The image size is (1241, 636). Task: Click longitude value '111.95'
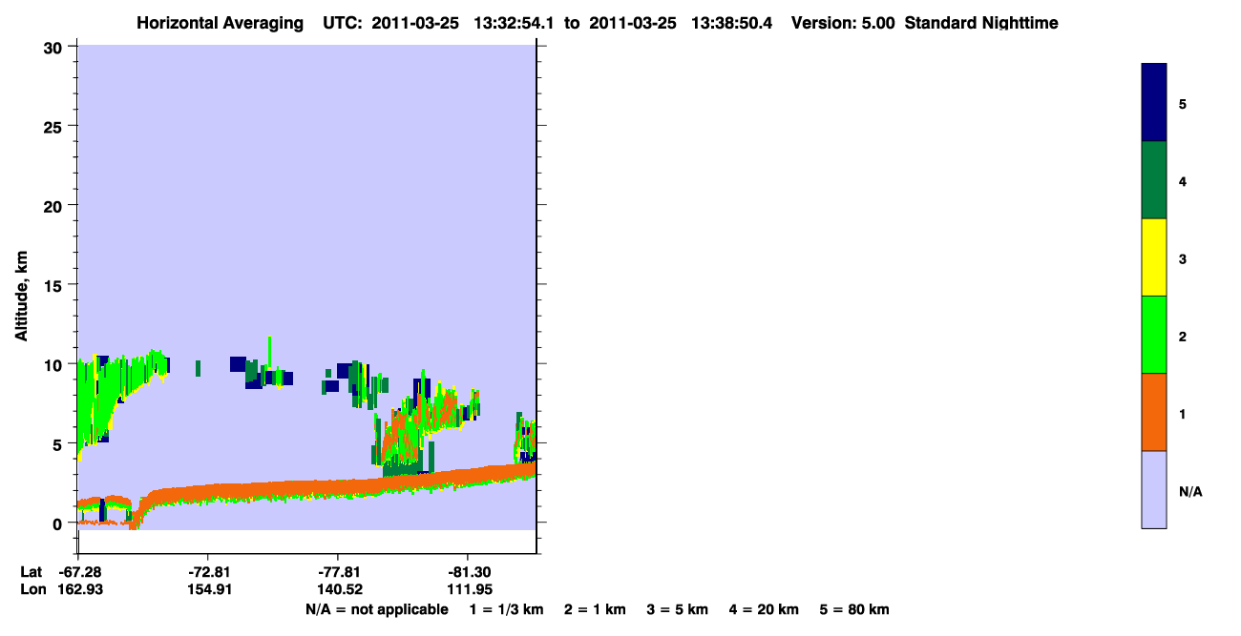469,589
